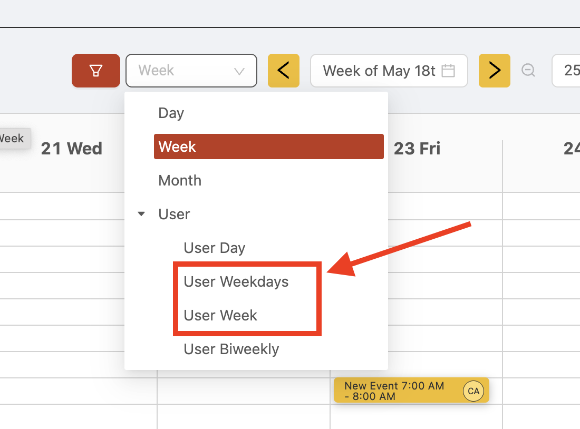
Task: Click the Week of May 18t date field
Action: 389,71
